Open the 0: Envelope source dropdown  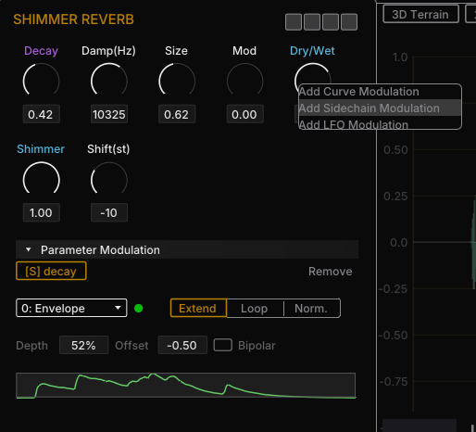pyautogui.click(x=71, y=308)
